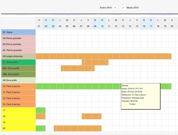The image size is (178, 135).
Task: Click the empty day 01 cell for 02. Gatos
Action: click(x=39, y=32)
